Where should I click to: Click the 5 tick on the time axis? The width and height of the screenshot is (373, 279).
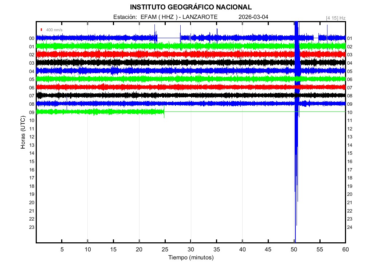pyautogui.click(x=62, y=250)
